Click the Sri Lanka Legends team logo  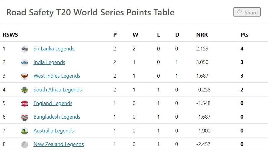coord(24,49)
